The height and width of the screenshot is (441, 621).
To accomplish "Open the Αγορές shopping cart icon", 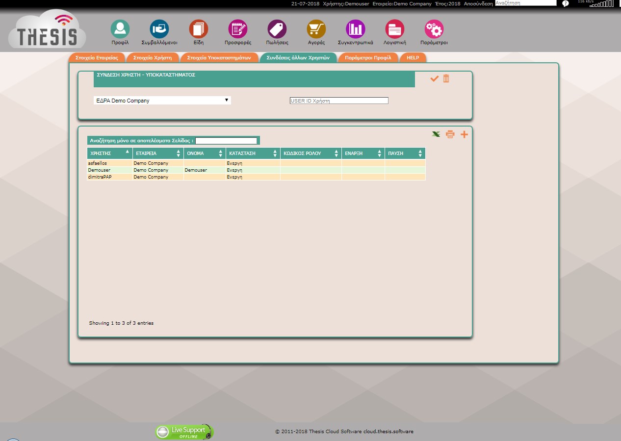I will tap(316, 29).
